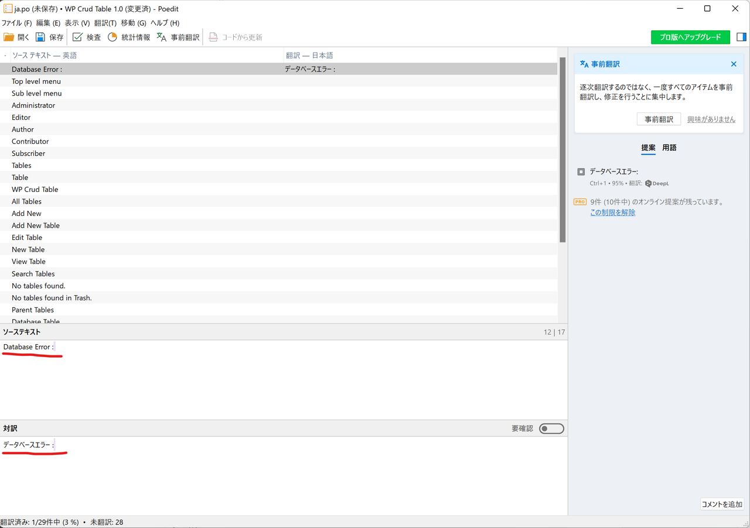
Task: Click the Validate checkmark icon
Action: tap(77, 37)
